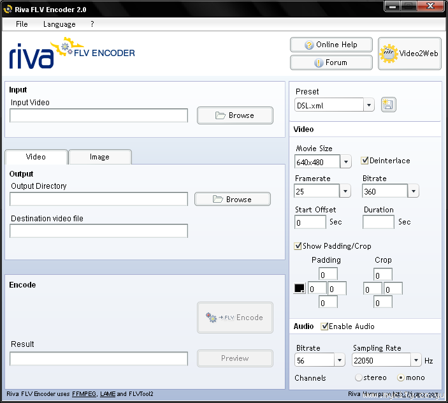Expand the Framerate dropdown
The height and width of the screenshot is (403, 448).
tap(345, 191)
